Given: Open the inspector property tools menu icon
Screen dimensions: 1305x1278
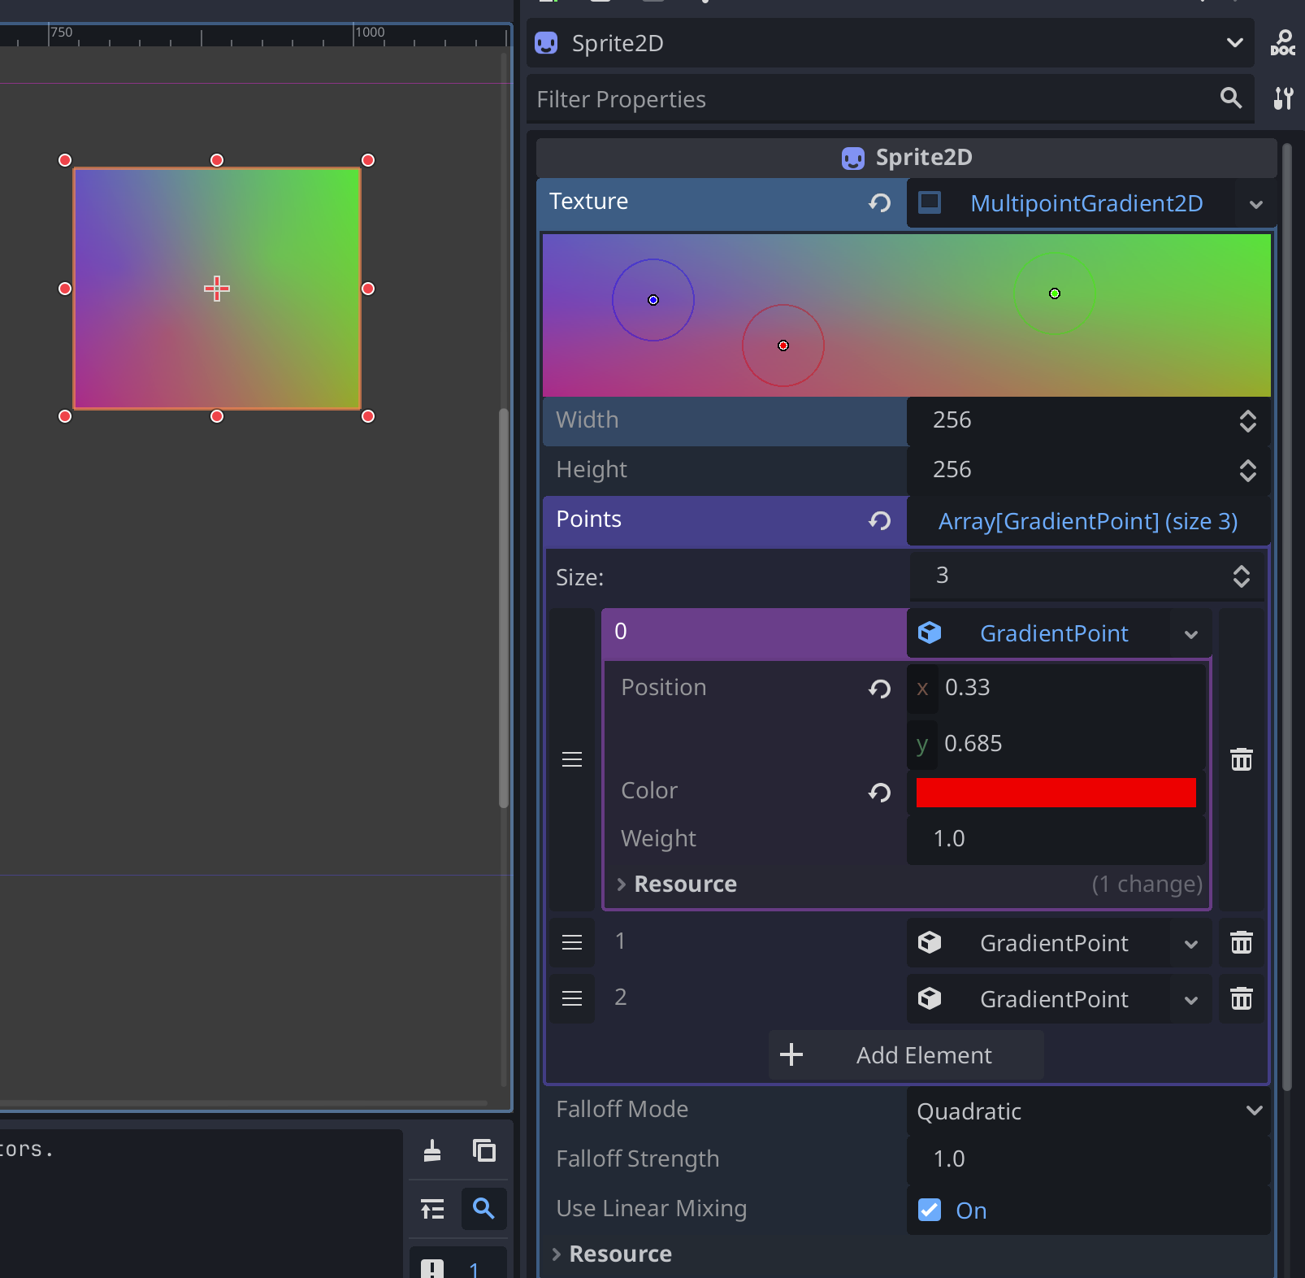Looking at the screenshot, I should [x=1283, y=98].
